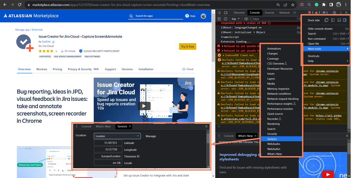Dock DevTools to the bottom

click(339, 20)
